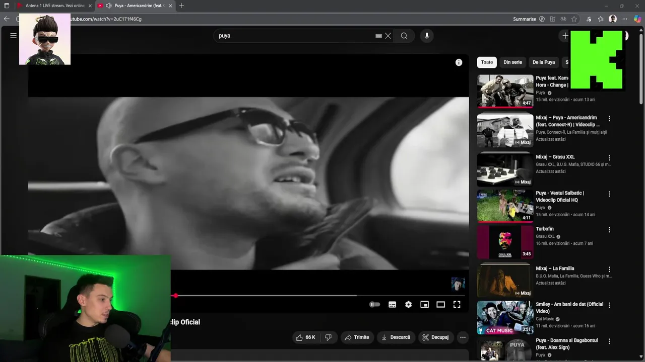Open options for Mixaj – Puya Americandrim

click(x=609, y=119)
